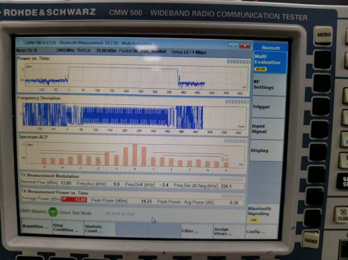Click the Peak Power - Avg Power value 0.38
The width and height of the screenshot is (348, 260).
[x=234, y=203]
